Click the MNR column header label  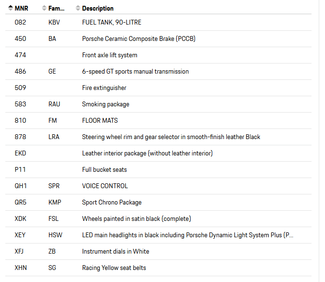(x=21, y=8)
